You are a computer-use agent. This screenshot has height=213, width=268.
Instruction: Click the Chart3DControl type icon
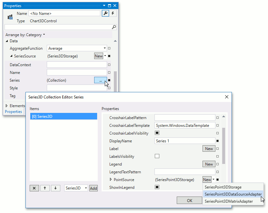point(10,17)
